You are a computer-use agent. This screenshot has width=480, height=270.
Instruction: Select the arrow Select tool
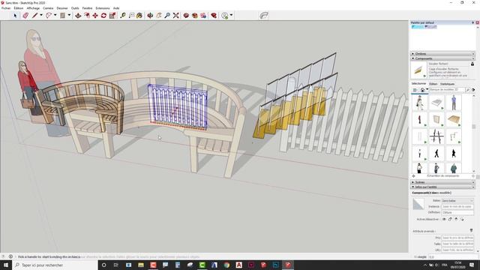click(15, 16)
